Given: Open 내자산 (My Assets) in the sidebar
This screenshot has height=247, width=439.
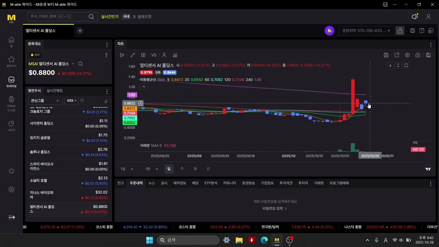Looking at the screenshot, I should [11, 126].
